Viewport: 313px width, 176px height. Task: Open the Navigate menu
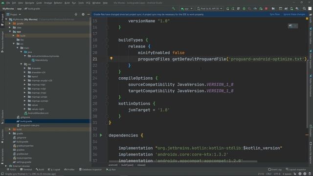point(29,3)
